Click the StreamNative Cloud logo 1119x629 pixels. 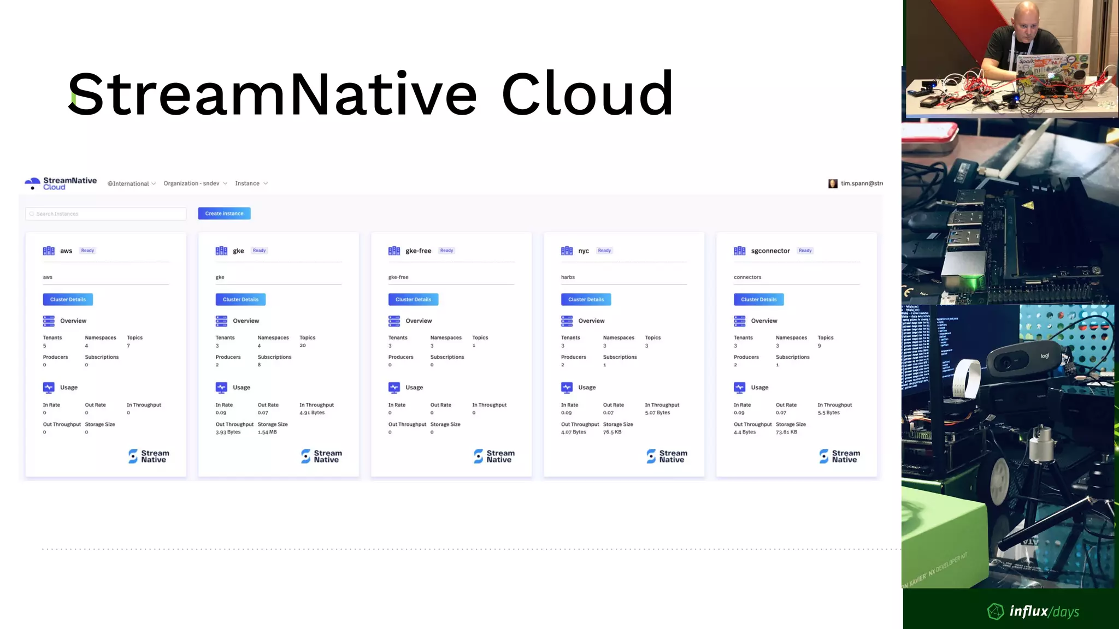(61, 183)
